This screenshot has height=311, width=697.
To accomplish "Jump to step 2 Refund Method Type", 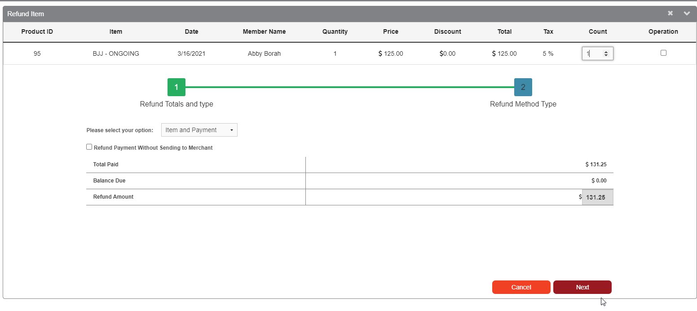I will click(x=523, y=87).
